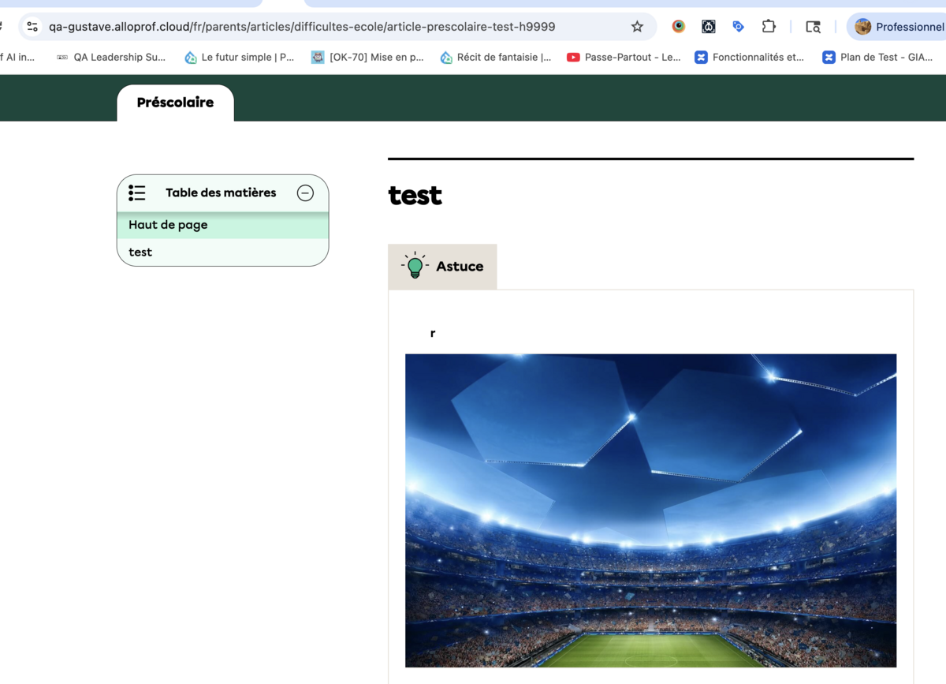The image size is (946, 684).
Task: Click the stadium image
Action: pos(651,510)
